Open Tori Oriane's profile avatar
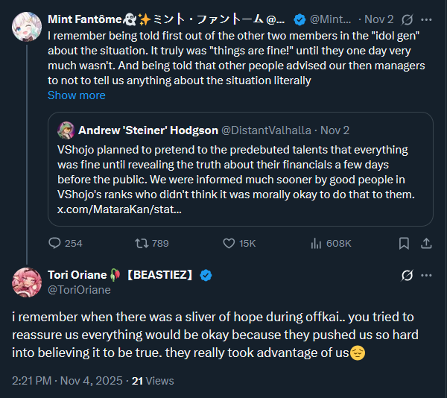Viewport: 447px width, 398px height. coord(27,282)
